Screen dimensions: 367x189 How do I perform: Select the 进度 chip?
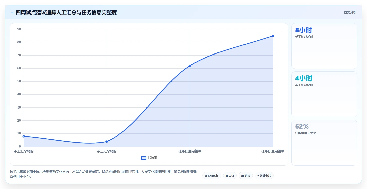click(x=246, y=176)
